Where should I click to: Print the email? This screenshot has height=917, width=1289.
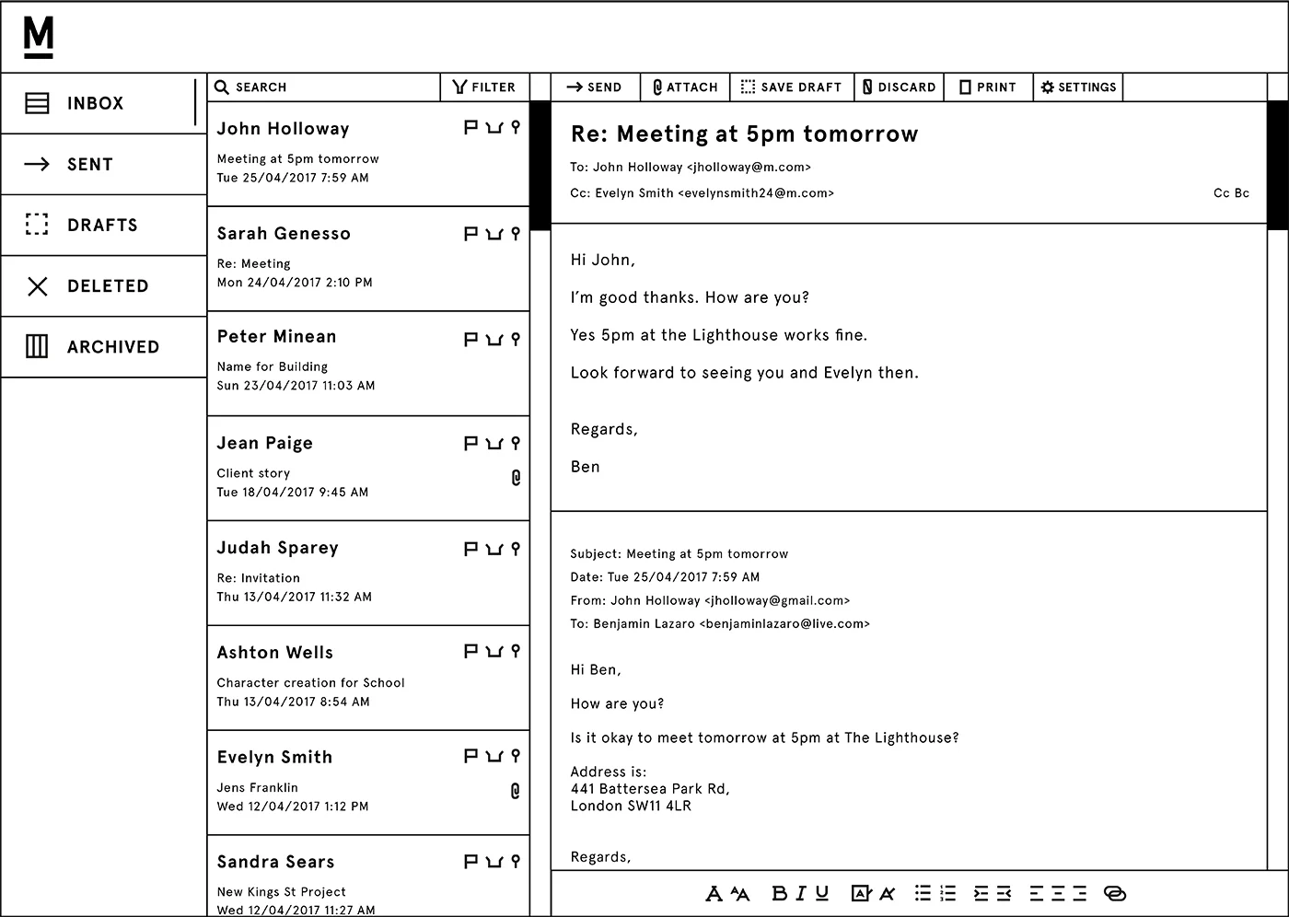pos(988,87)
